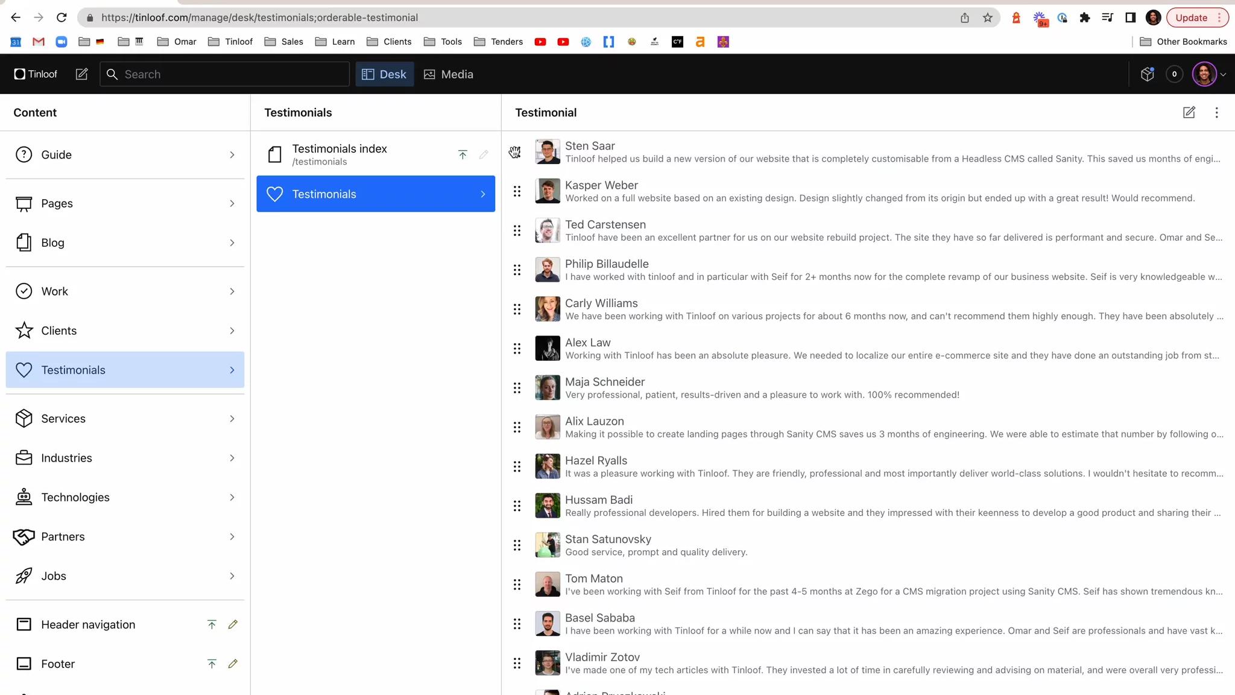
Task: Click the Partners handshake icon
Action: point(24,537)
